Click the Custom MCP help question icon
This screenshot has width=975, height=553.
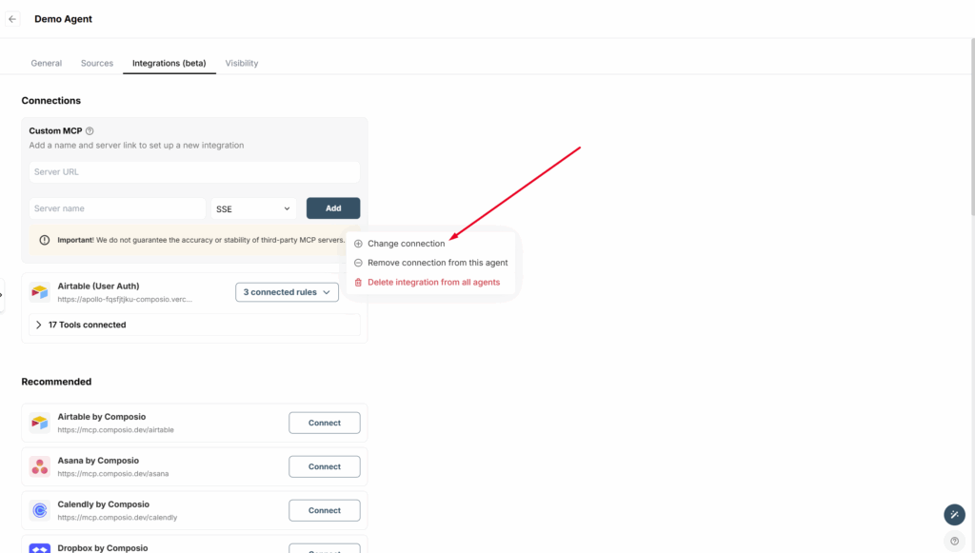click(90, 131)
